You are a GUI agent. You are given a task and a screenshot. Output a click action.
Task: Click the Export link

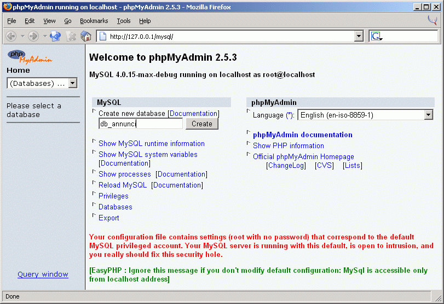108,218
